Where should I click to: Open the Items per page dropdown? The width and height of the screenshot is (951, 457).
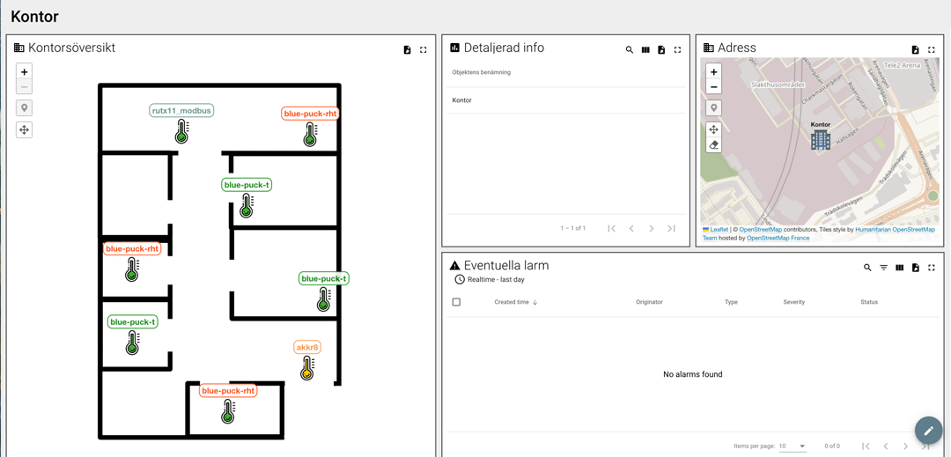792,446
